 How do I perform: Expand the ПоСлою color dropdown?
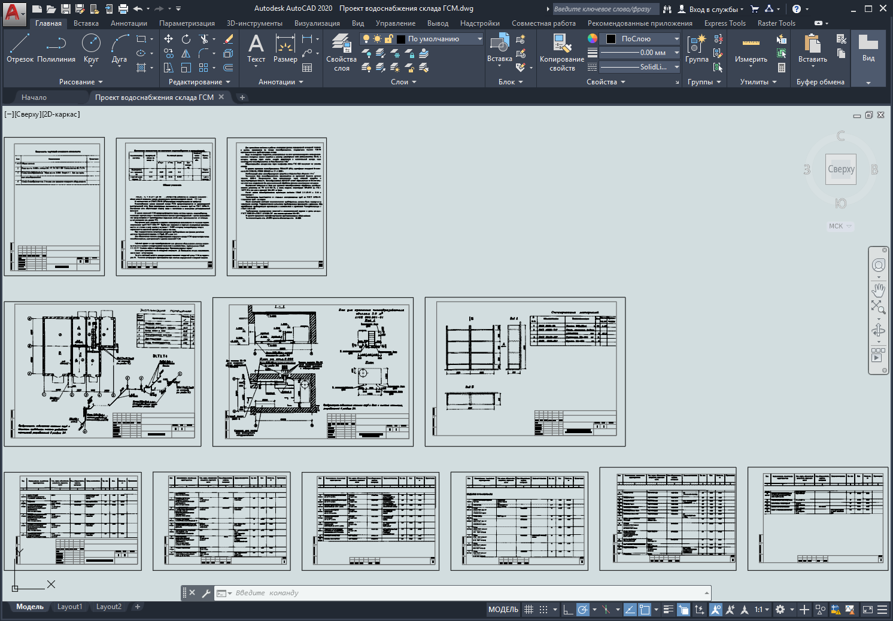pyautogui.click(x=676, y=39)
